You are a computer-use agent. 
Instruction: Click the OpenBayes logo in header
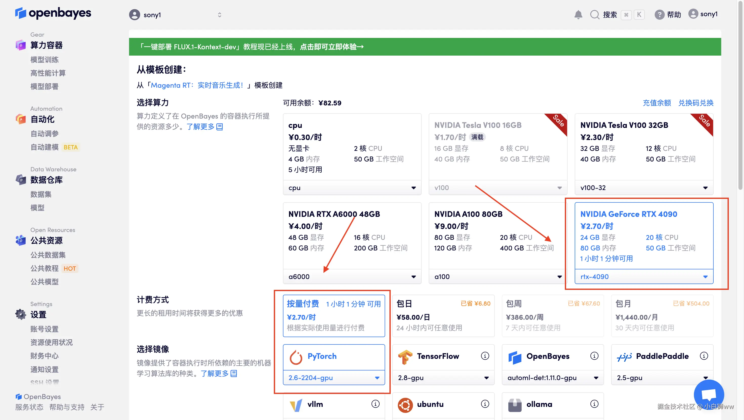(x=53, y=13)
